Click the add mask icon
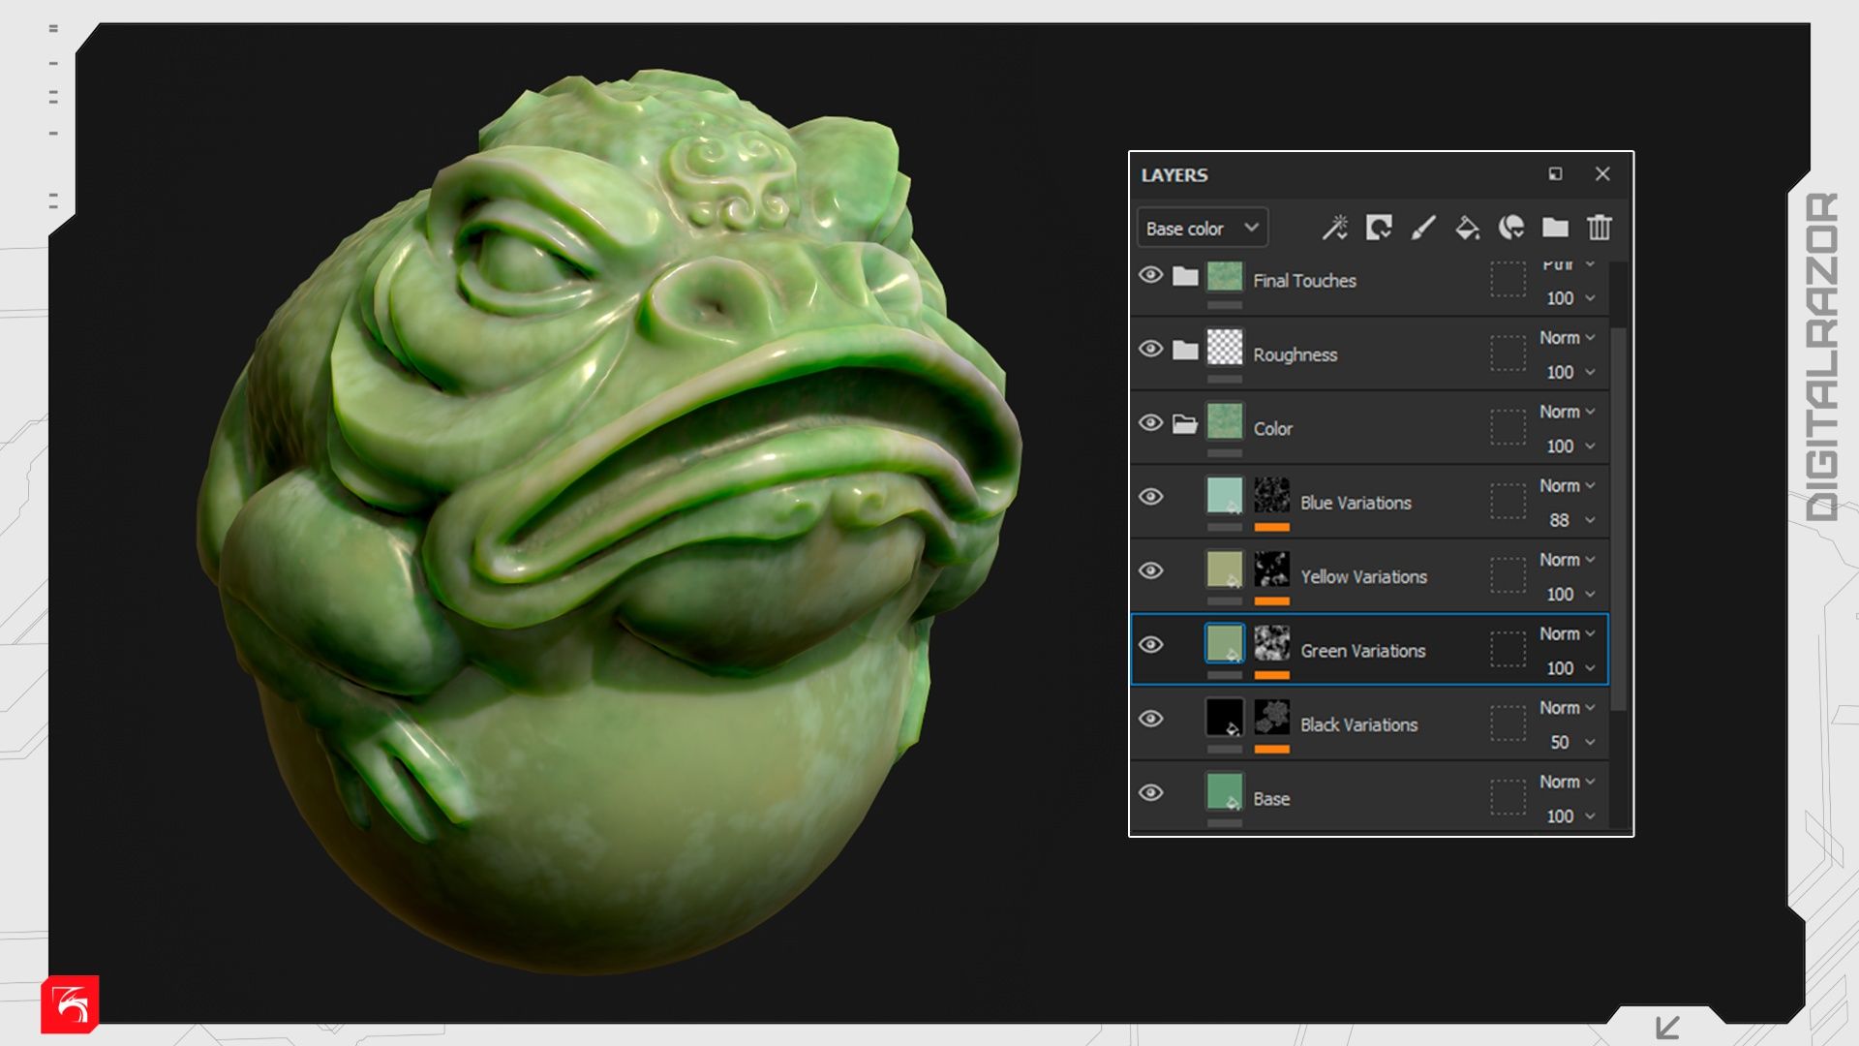 [x=1379, y=228]
